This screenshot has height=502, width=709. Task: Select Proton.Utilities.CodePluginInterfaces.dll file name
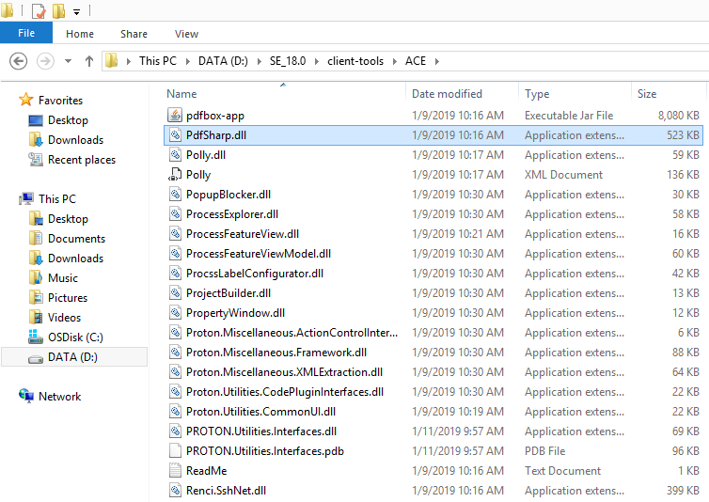coord(284,392)
